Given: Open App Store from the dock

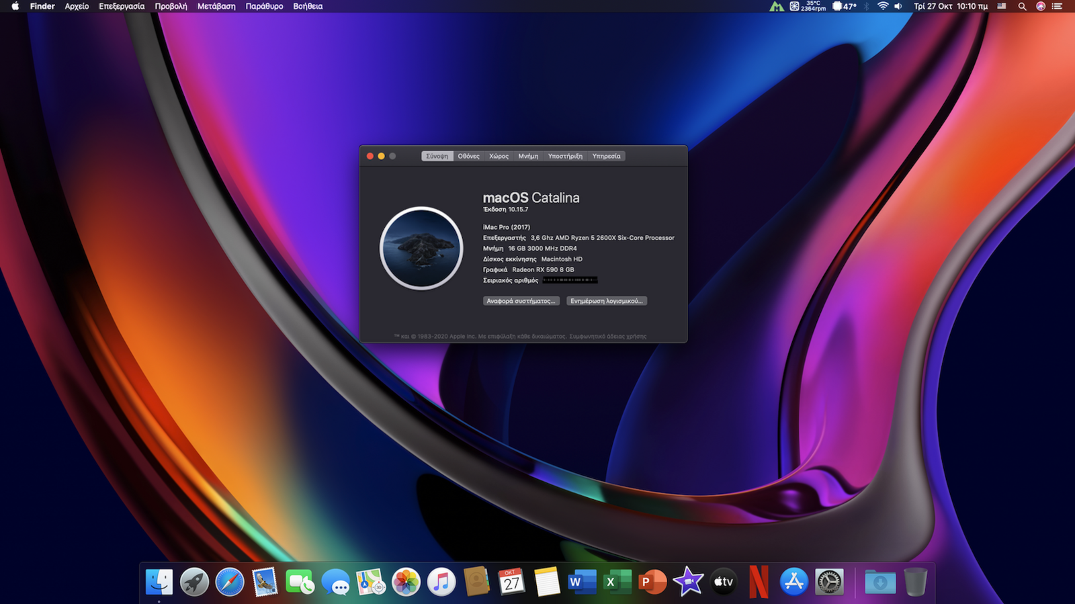Looking at the screenshot, I should tap(793, 582).
